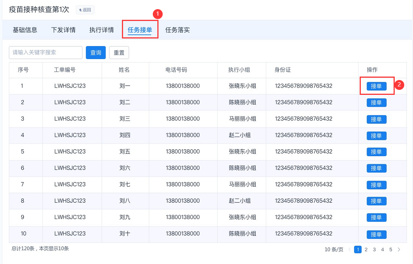Click the name cell 刘十
Image resolution: width=413 pixels, height=264 pixels.
(125, 234)
